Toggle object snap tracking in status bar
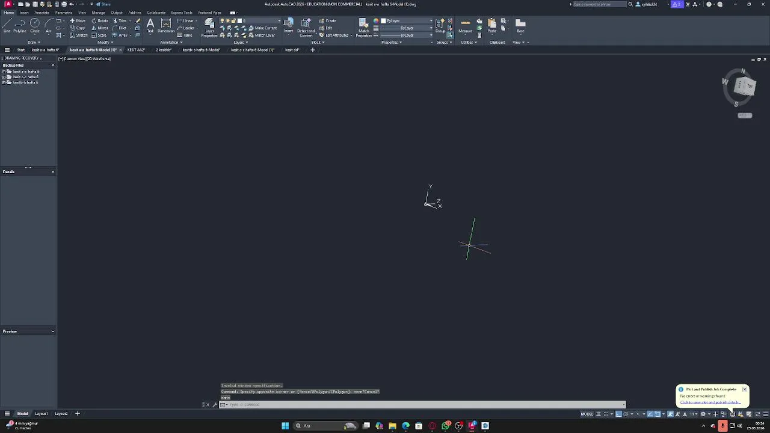This screenshot has height=433, width=770. click(650, 414)
